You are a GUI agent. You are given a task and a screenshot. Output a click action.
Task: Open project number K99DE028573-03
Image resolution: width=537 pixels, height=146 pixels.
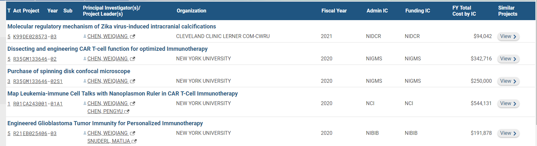click(35, 37)
